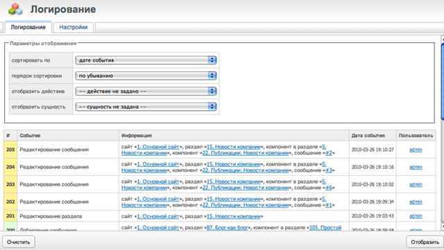444x250 pixels.
Task: Click the 'Дата события' column header
Action: click(373, 136)
